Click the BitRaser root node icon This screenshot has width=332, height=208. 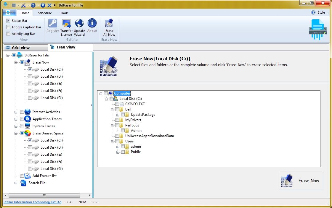point(20,55)
